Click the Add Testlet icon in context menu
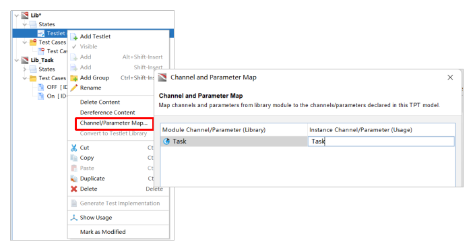 [x=74, y=36]
